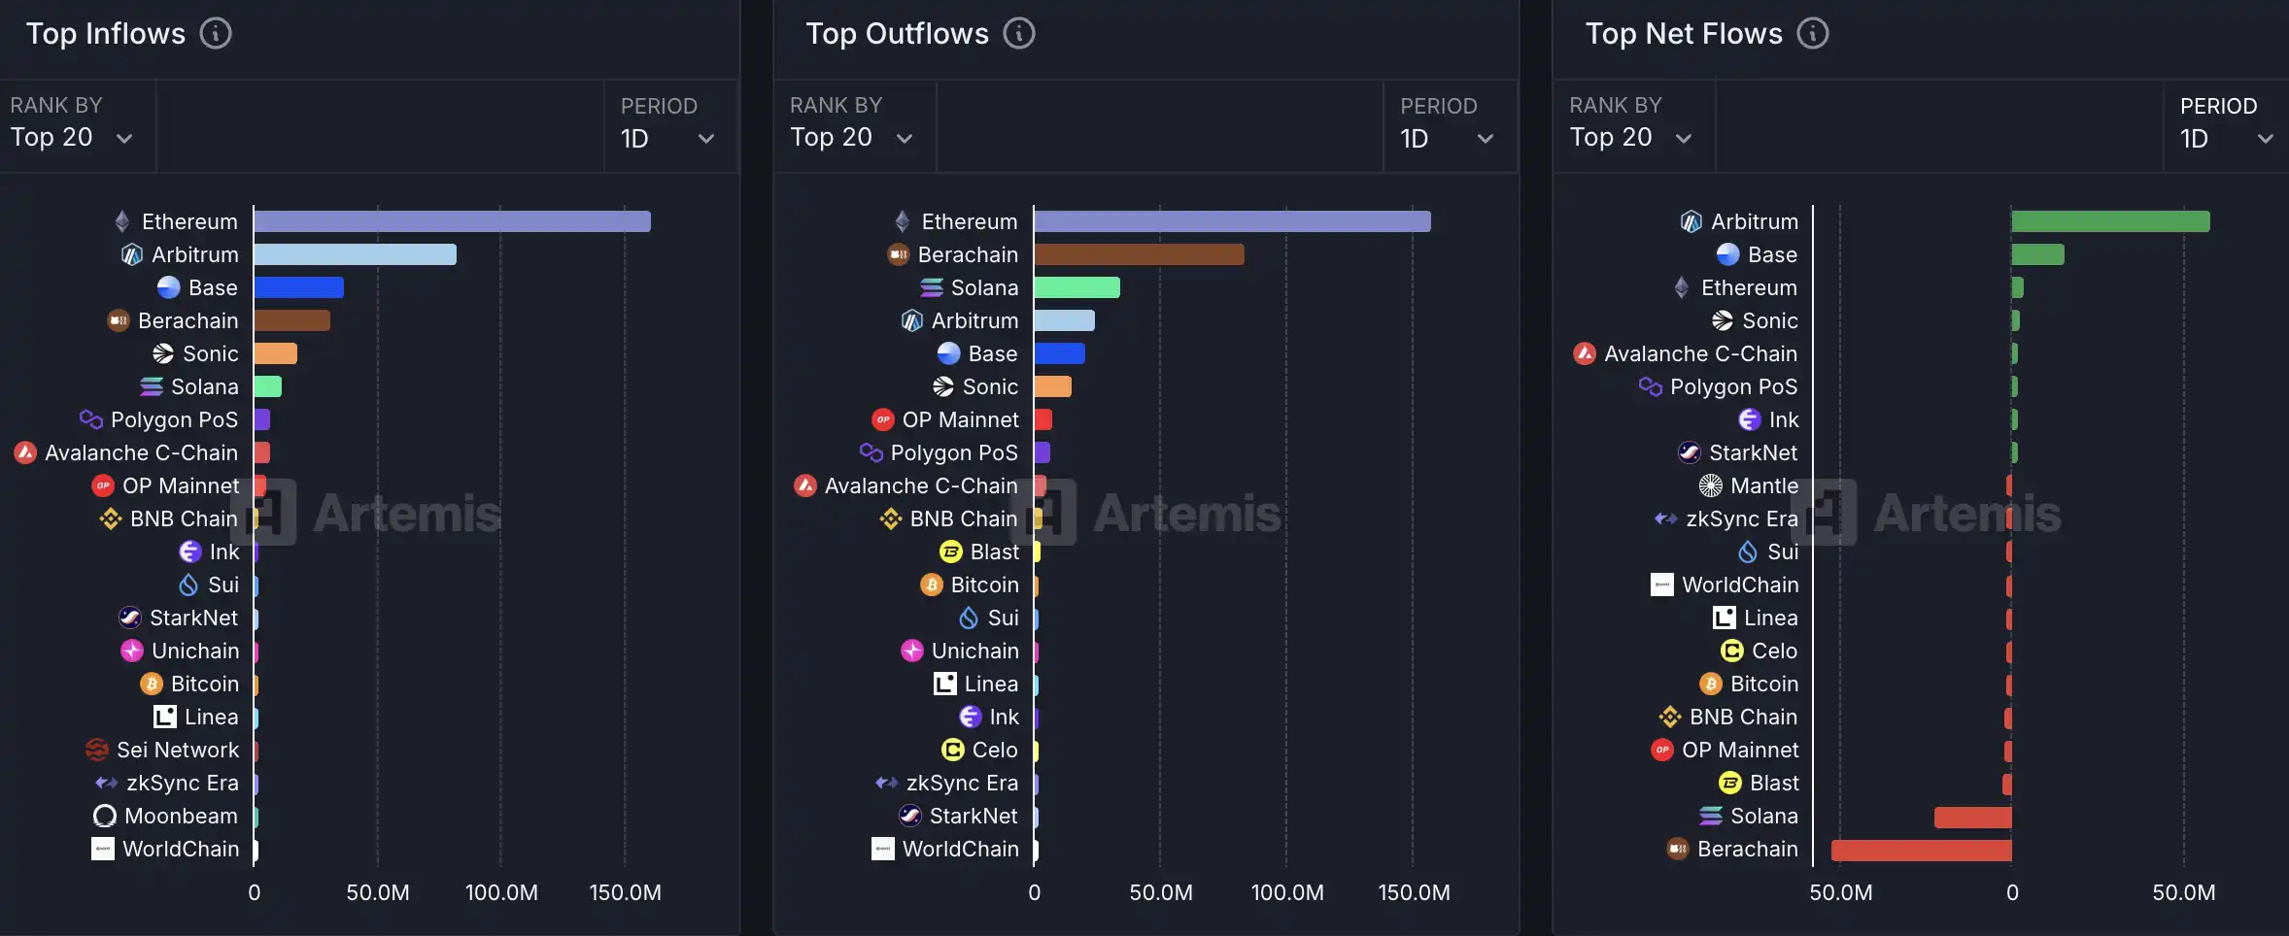
Task: Click Sei Network logo in Top Inflows
Action: tap(97, 750)
